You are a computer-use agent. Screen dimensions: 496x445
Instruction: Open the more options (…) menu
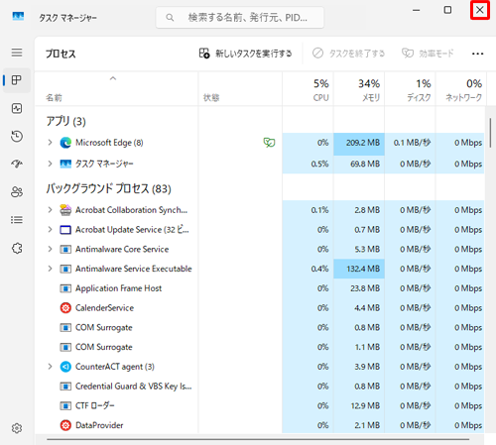pos(477,54)
